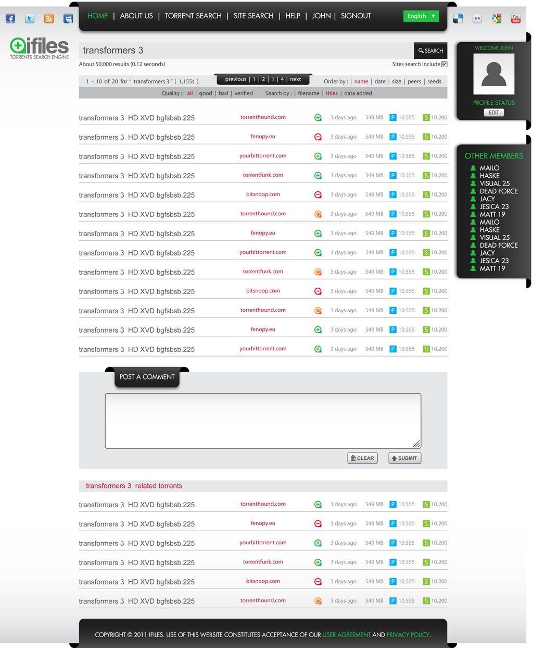
Task: Select quality filter 'good'
Action: pos(206,93)
